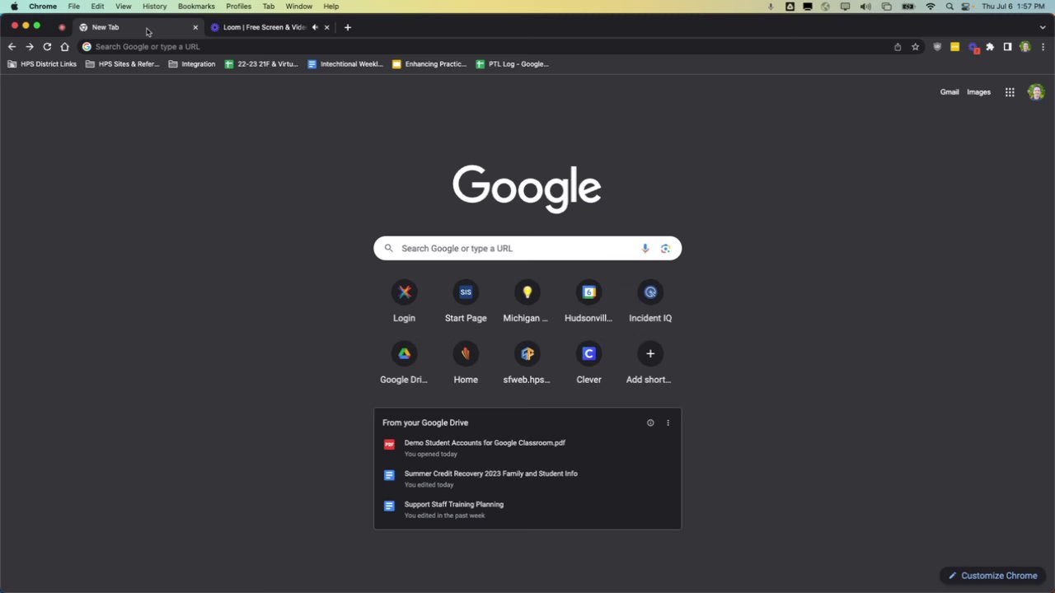The image size is (1055, 593).
Task: Open the HPS District Links bookmark folder
Action: point(42,64)
